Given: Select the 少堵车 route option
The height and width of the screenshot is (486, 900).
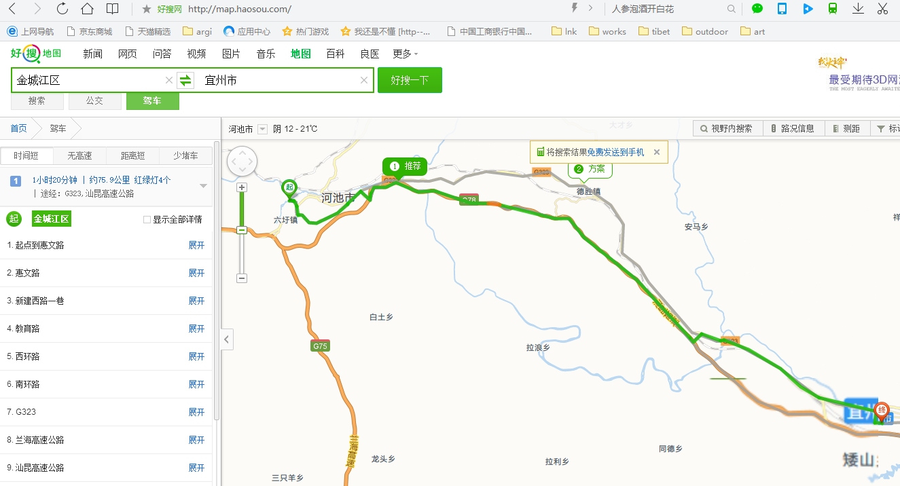Looking at the screenshot, I should [x=185, y=155].
